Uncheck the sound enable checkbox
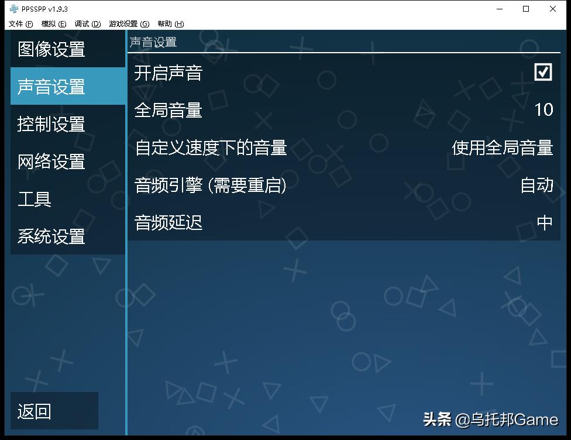This screenshot has width=571, height=440. coord(543,71)
